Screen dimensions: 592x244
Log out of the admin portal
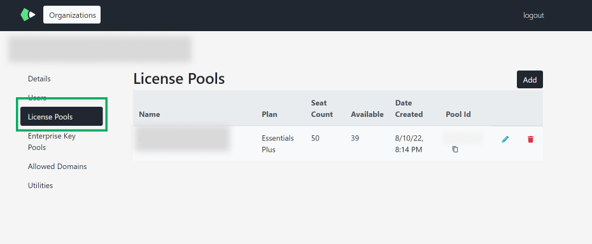point(533,15)
